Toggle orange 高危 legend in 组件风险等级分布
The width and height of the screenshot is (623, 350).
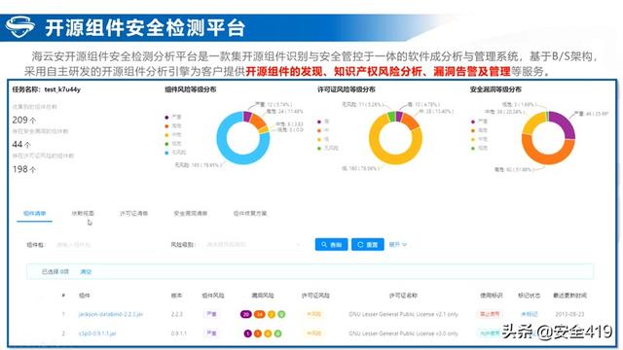[173, 125]
